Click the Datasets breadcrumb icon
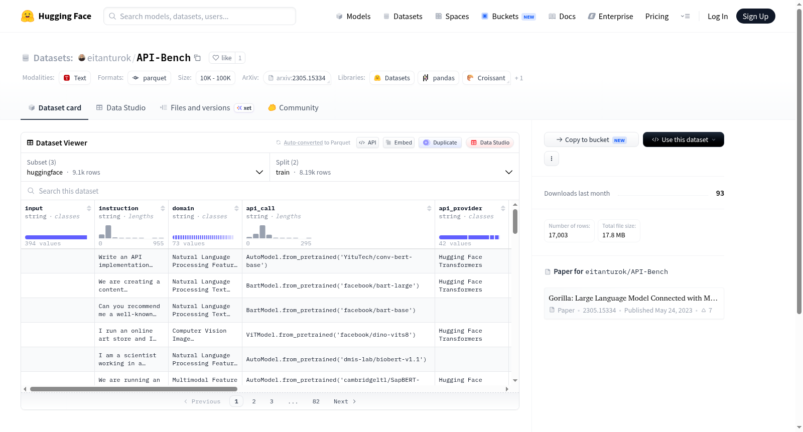Viewport: 803px width, 432px height. (26, 58)
